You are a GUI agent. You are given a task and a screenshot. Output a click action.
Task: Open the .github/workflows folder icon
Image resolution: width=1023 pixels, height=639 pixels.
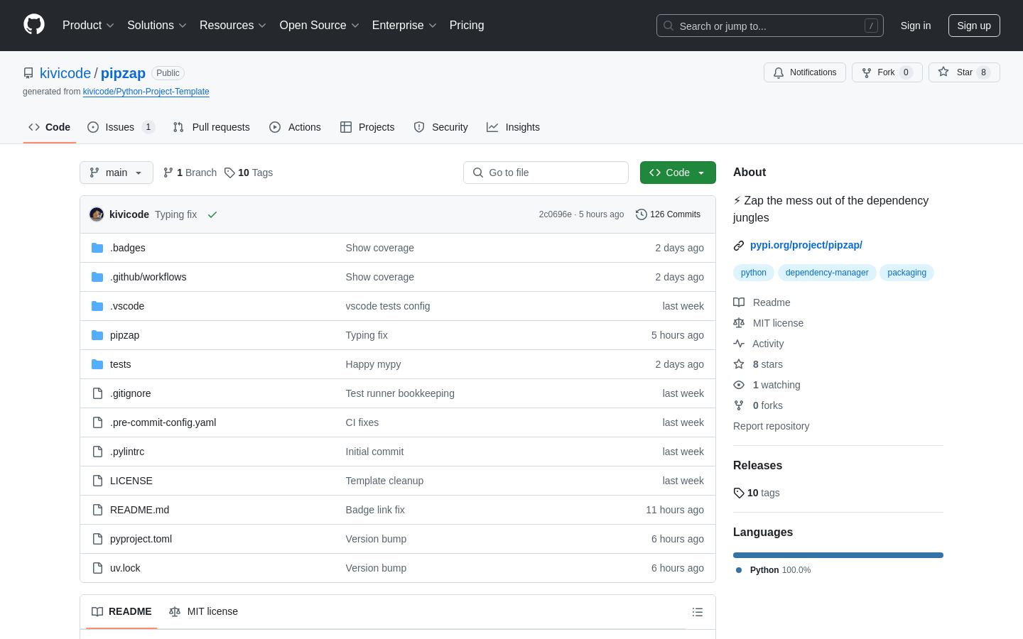tap(97, 277)
